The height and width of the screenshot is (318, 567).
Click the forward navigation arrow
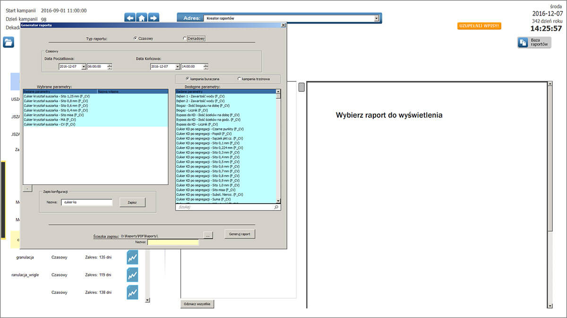point(154,17)
